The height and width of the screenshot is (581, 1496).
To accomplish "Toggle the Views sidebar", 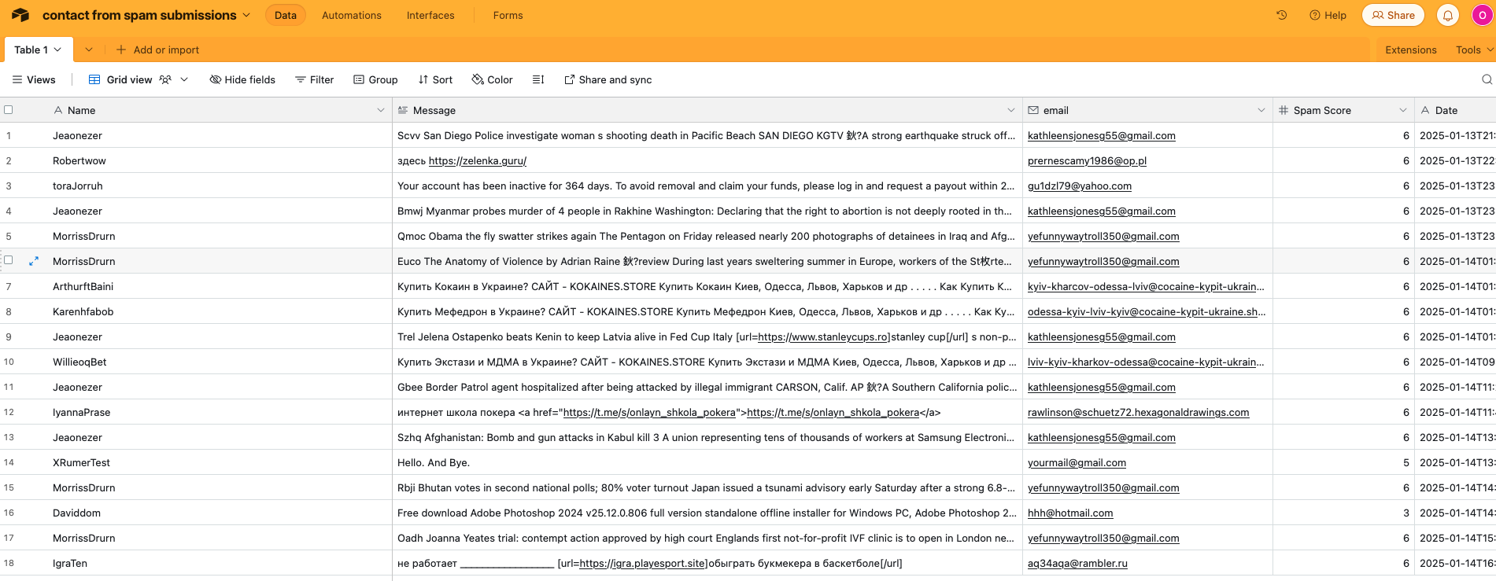I will 34,79.
